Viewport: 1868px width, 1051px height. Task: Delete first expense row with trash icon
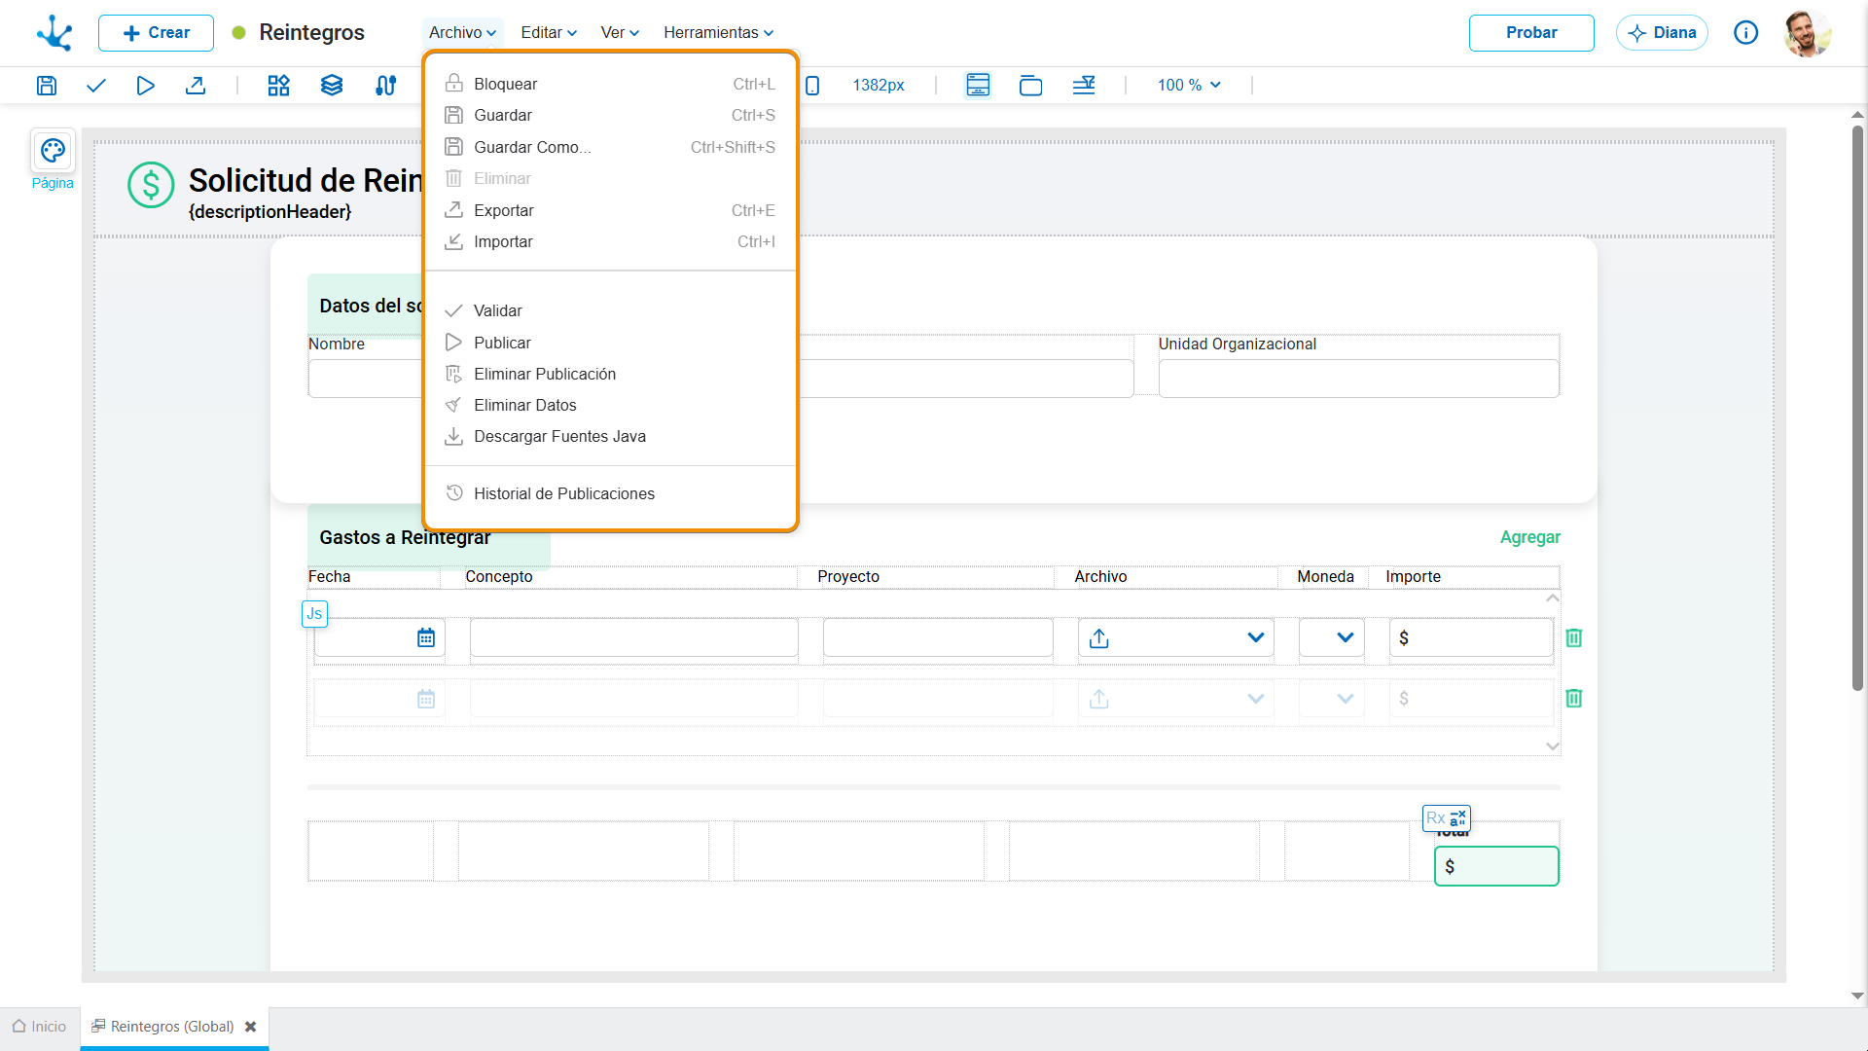click(1574, 638)
